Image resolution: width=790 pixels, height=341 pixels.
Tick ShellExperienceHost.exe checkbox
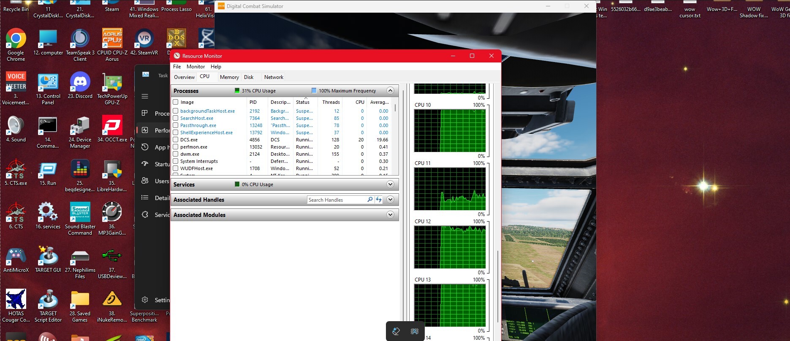pos(176,133)
